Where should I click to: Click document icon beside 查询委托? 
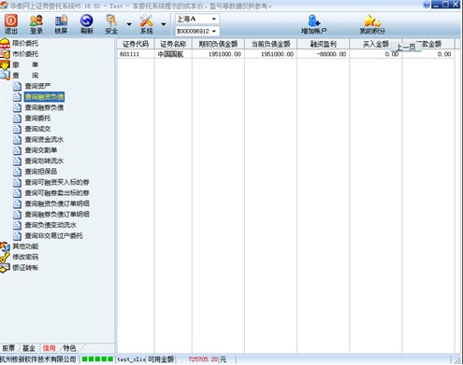click(17, 119)
